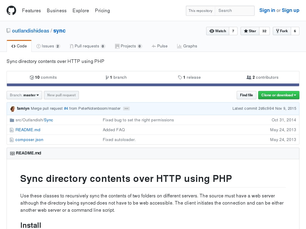Click the repository book icon beside outlandishideas
306x229 pixels.
tap(8, 31)
